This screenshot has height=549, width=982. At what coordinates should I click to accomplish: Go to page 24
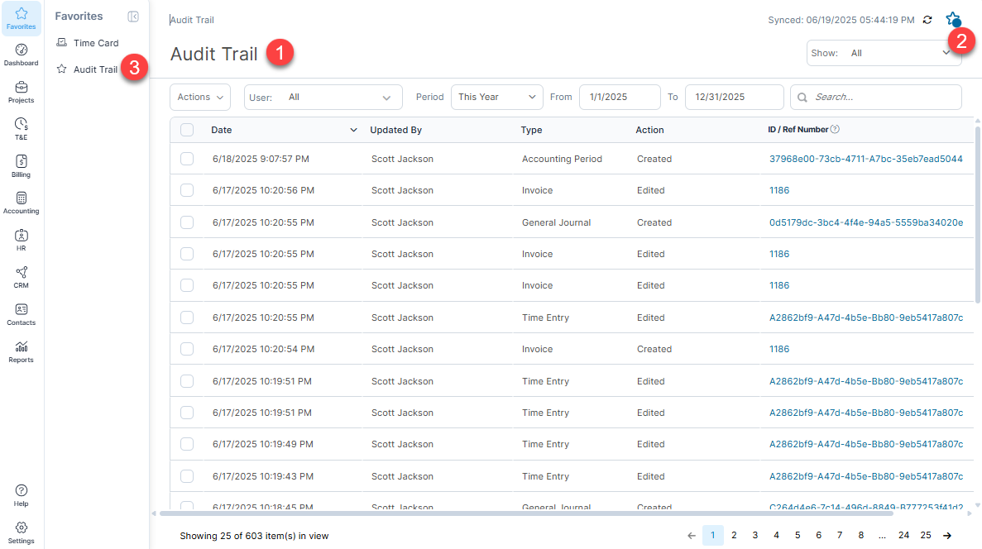point(903,535)
